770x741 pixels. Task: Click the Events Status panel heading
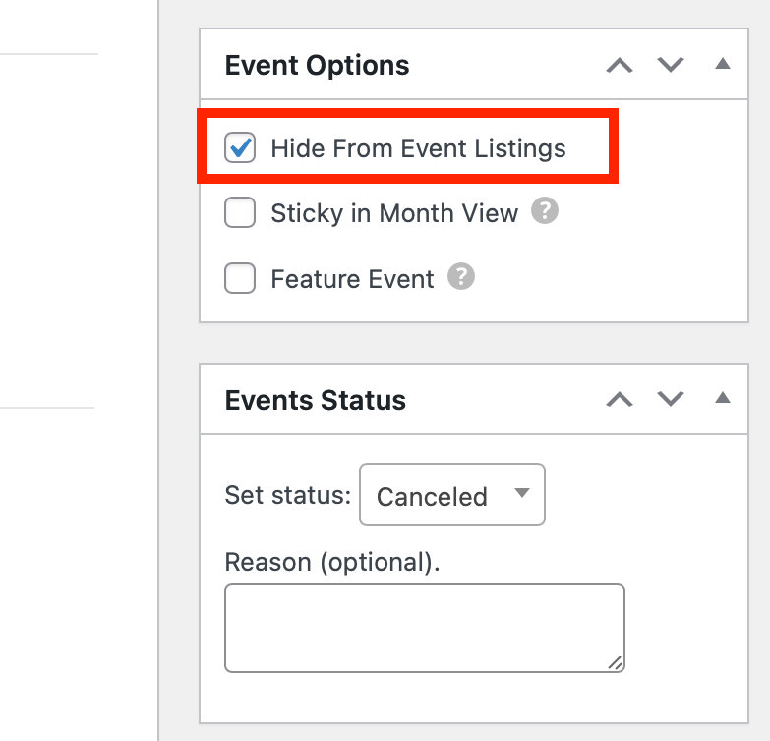(x=315, y=400)
